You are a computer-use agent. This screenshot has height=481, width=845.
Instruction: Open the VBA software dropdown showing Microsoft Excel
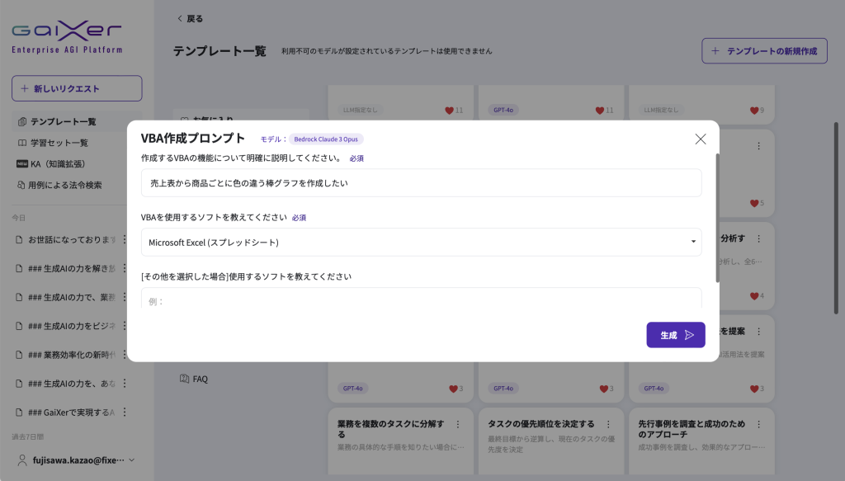421,243
